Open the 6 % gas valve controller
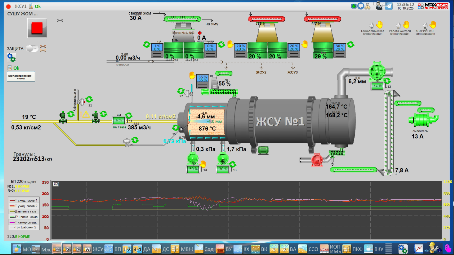The image size is (454, 255). [x=119, y=120]
